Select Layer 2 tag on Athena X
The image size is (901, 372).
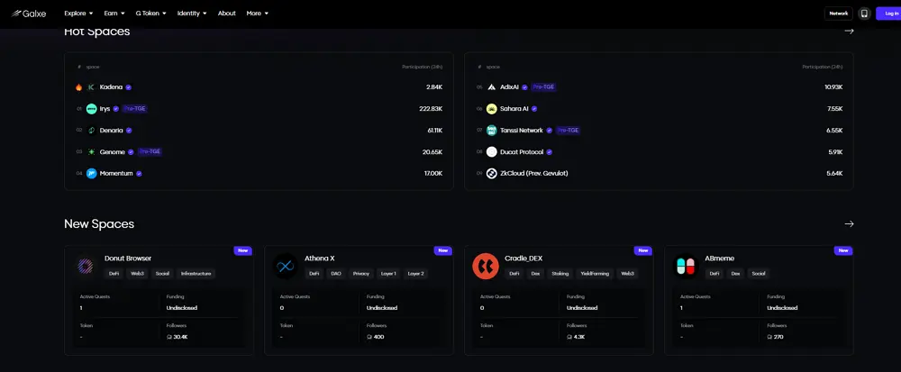pyautogui.click(x=415, y=274)
